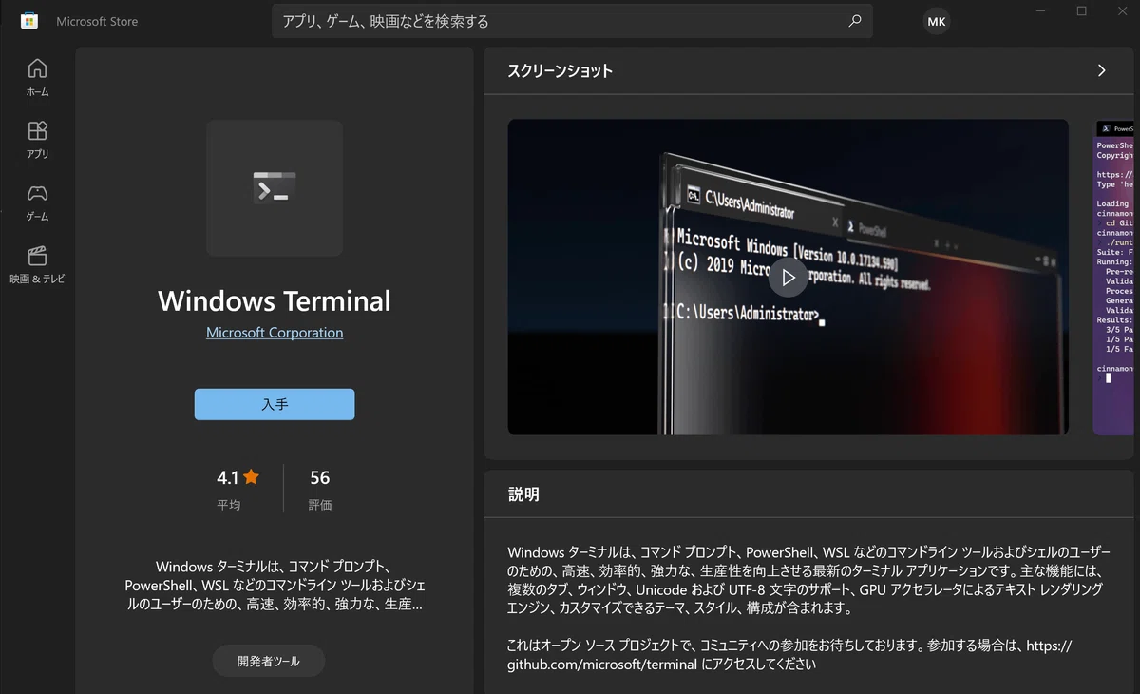Go to the Apps (アプリ) section
This screenshot has height=694, width=1140.
37,140
